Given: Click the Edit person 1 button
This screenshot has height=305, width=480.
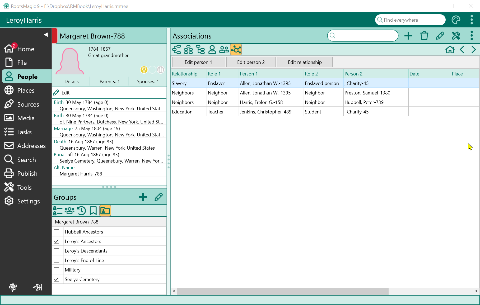Looking at the screenshot, I should [198, 62].
